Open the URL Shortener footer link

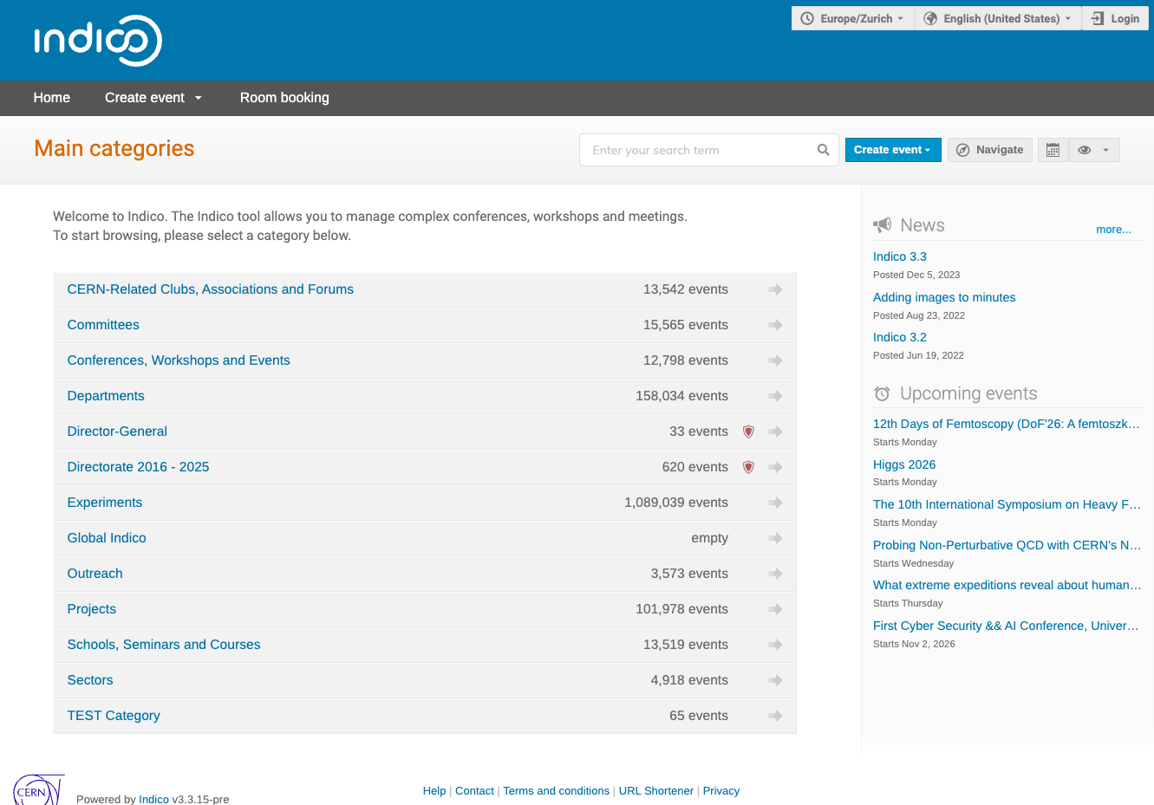[656, 791]
